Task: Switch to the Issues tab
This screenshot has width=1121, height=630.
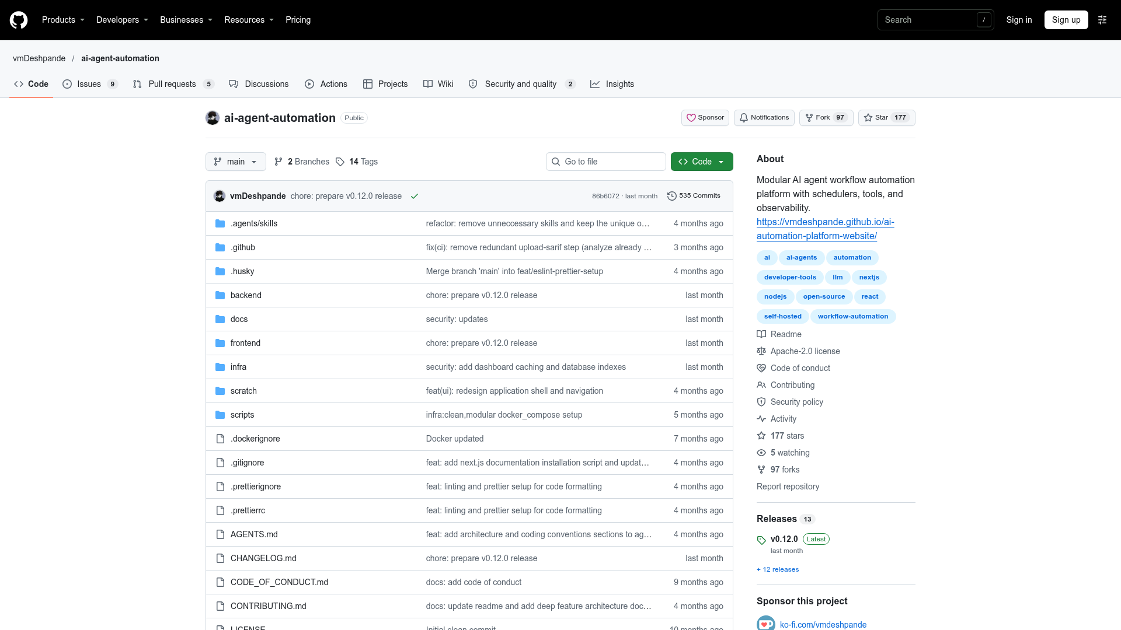Action: [x=90, y=84]
